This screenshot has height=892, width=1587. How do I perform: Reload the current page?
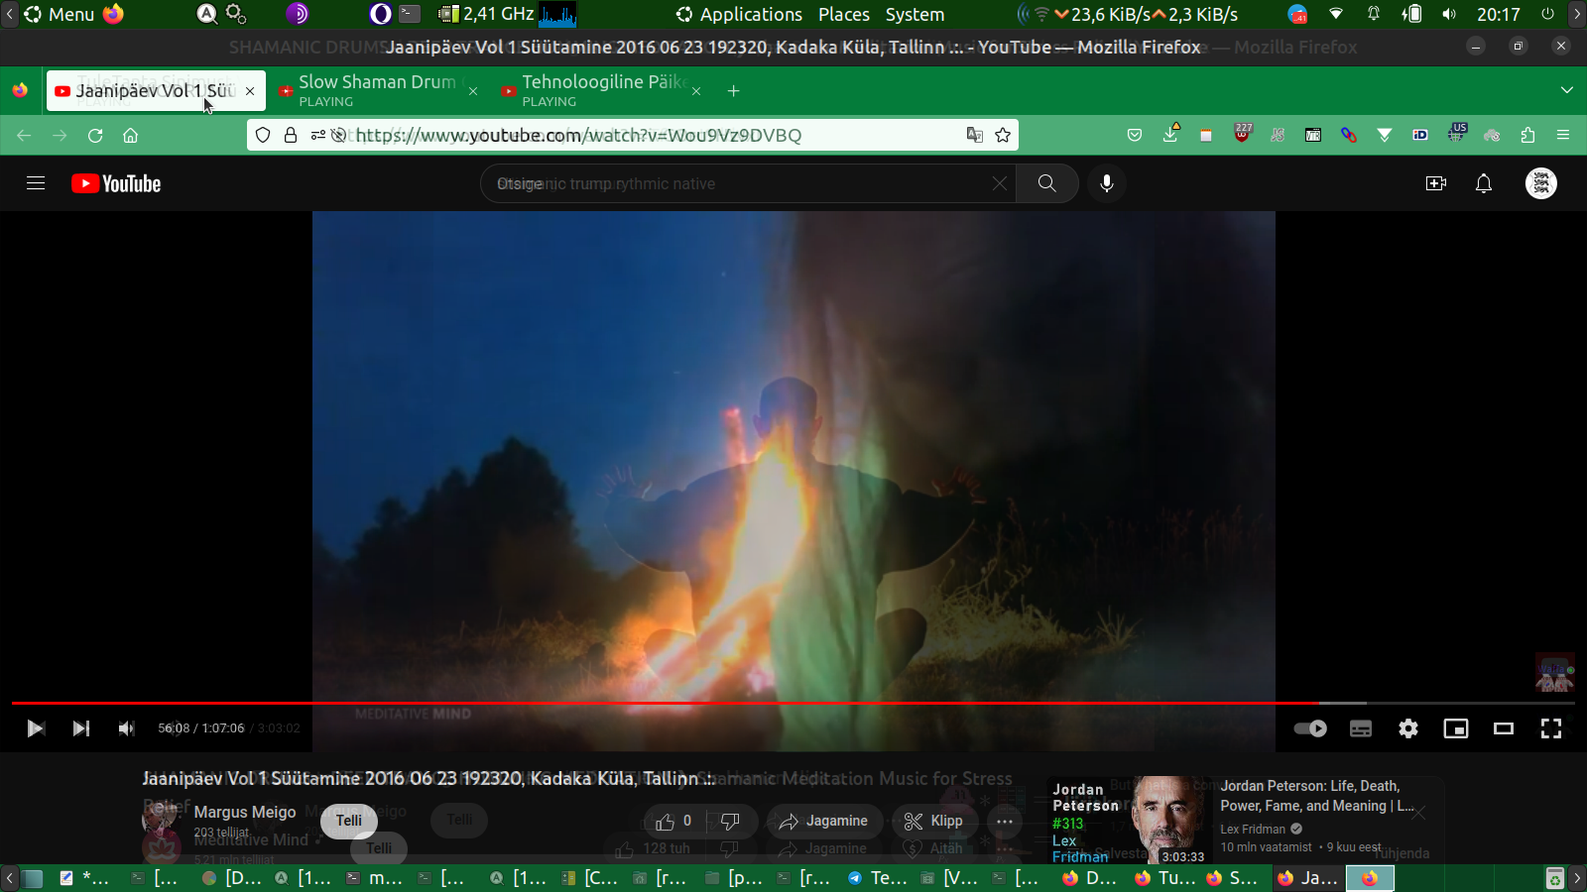(95, 136)
